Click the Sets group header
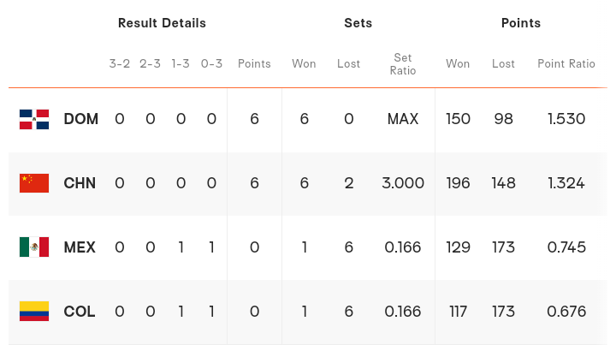Screen dimensions: 616x345 358,23
